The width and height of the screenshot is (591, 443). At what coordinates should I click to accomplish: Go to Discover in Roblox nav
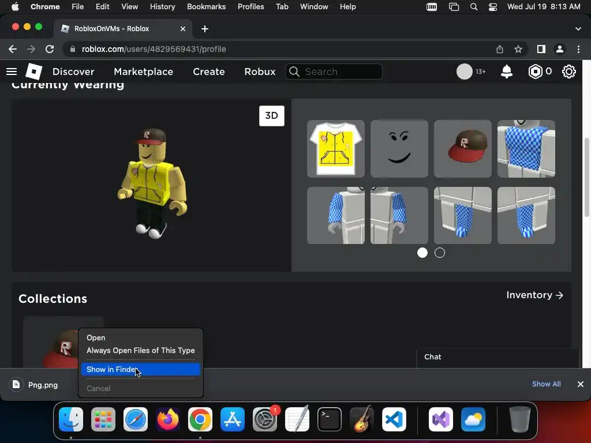[73, 72]
